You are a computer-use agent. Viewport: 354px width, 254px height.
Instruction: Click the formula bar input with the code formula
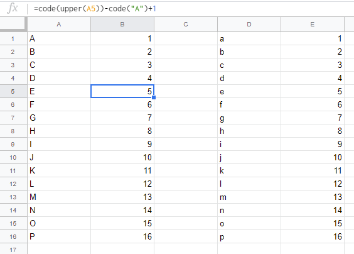[x=191, y=9]
